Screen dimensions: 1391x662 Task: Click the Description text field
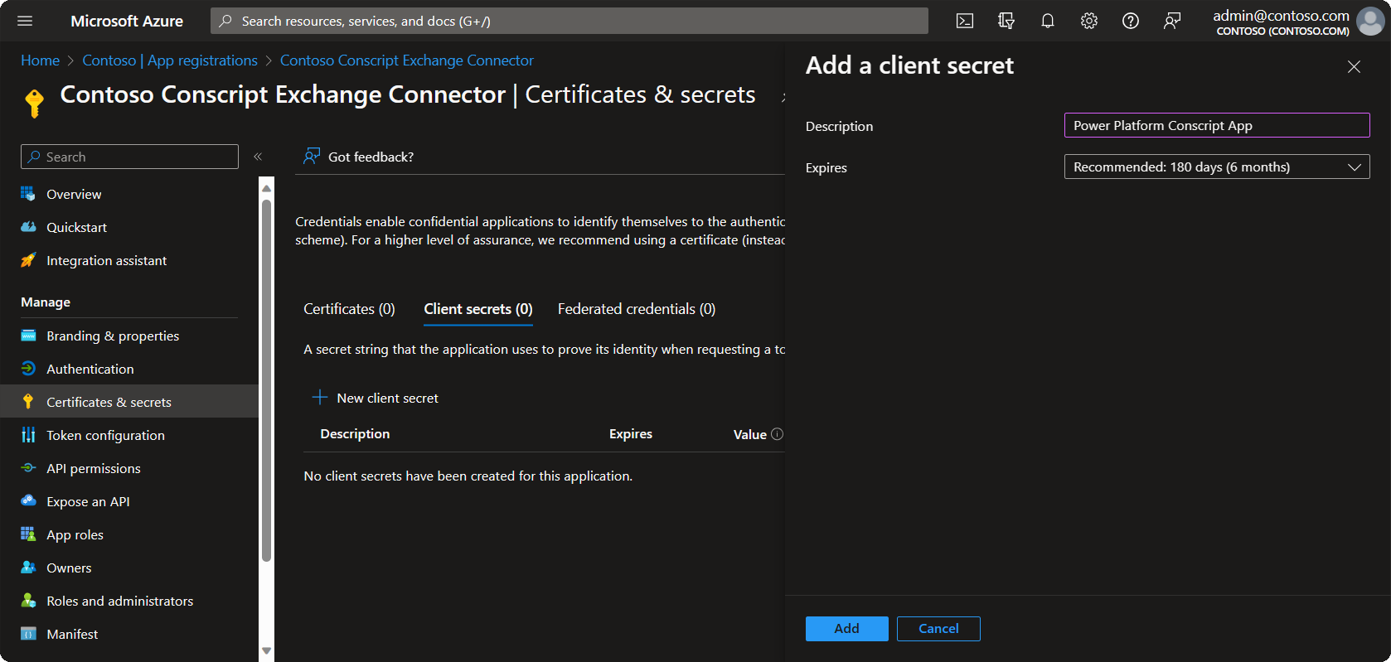click(x=1217, y=125)
